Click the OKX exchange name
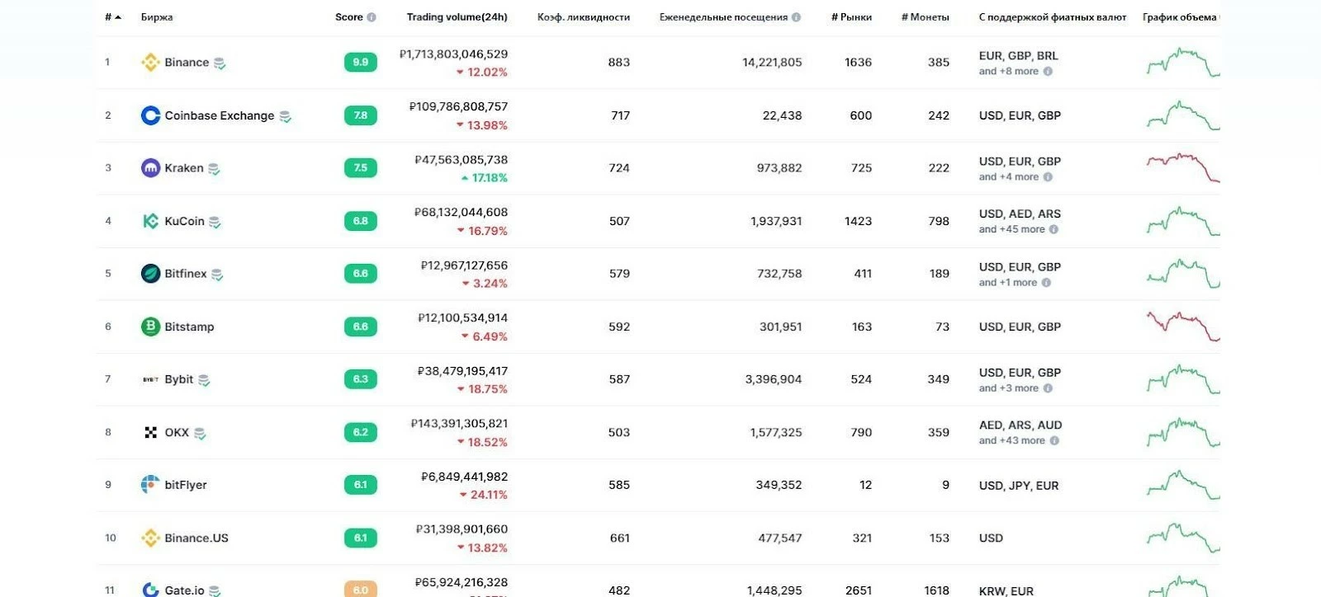The image size is (1321, 597). click(177, 432)
